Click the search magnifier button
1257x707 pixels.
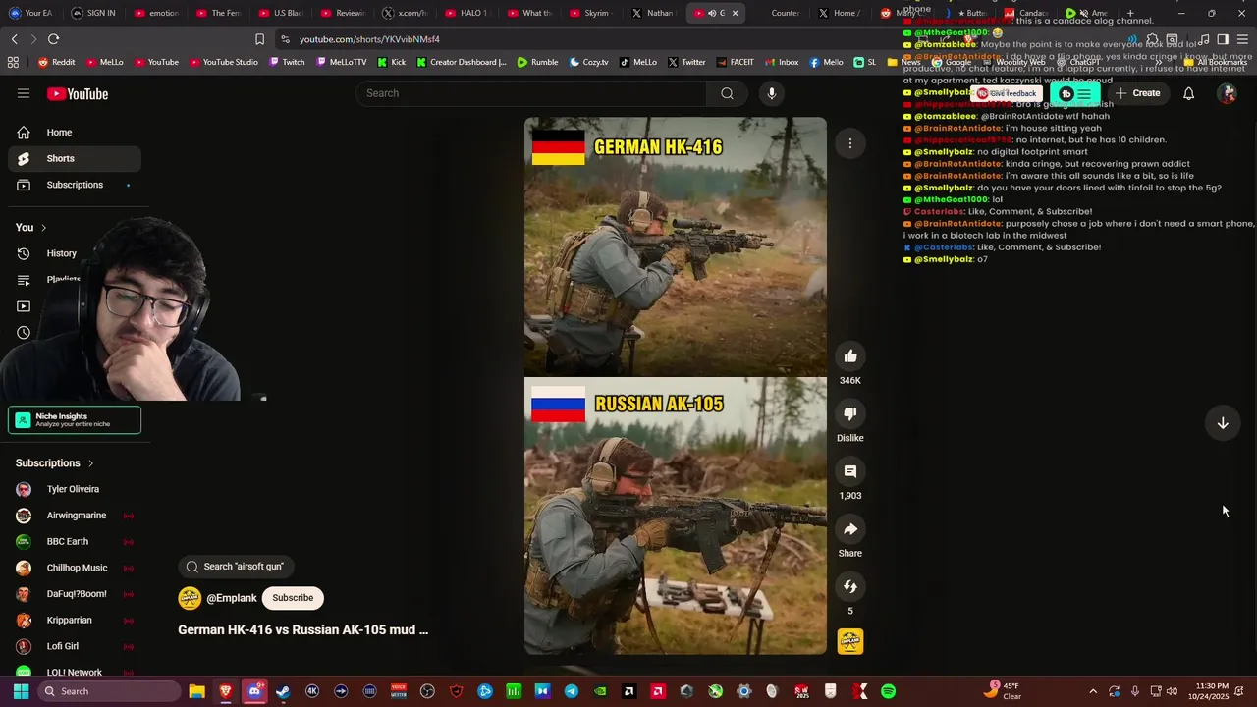pyautogui.click(x=727, y=93)
